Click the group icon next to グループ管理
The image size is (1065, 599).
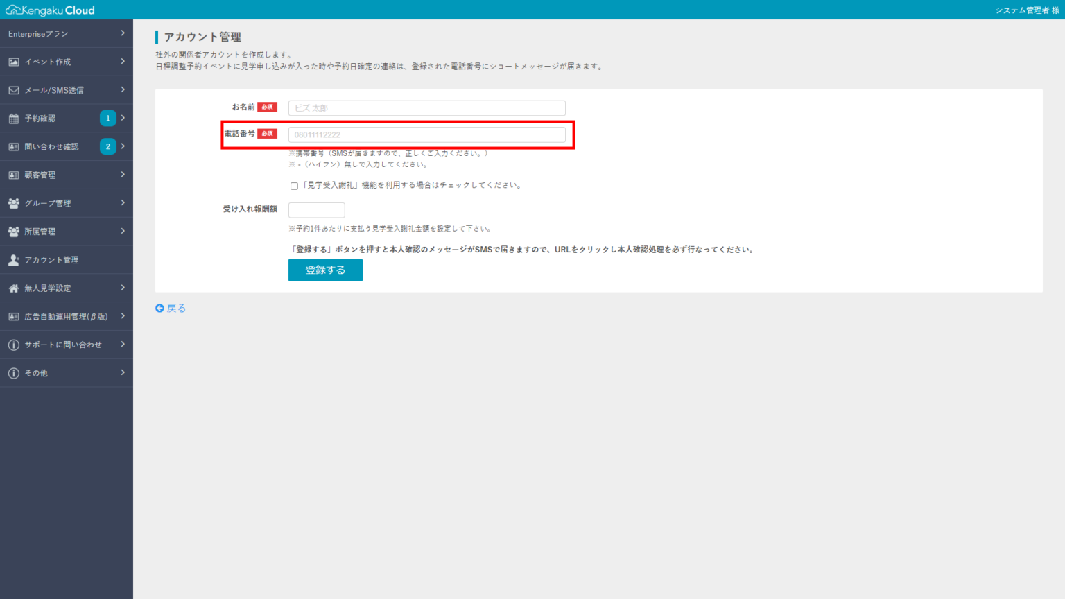(12, 203)
